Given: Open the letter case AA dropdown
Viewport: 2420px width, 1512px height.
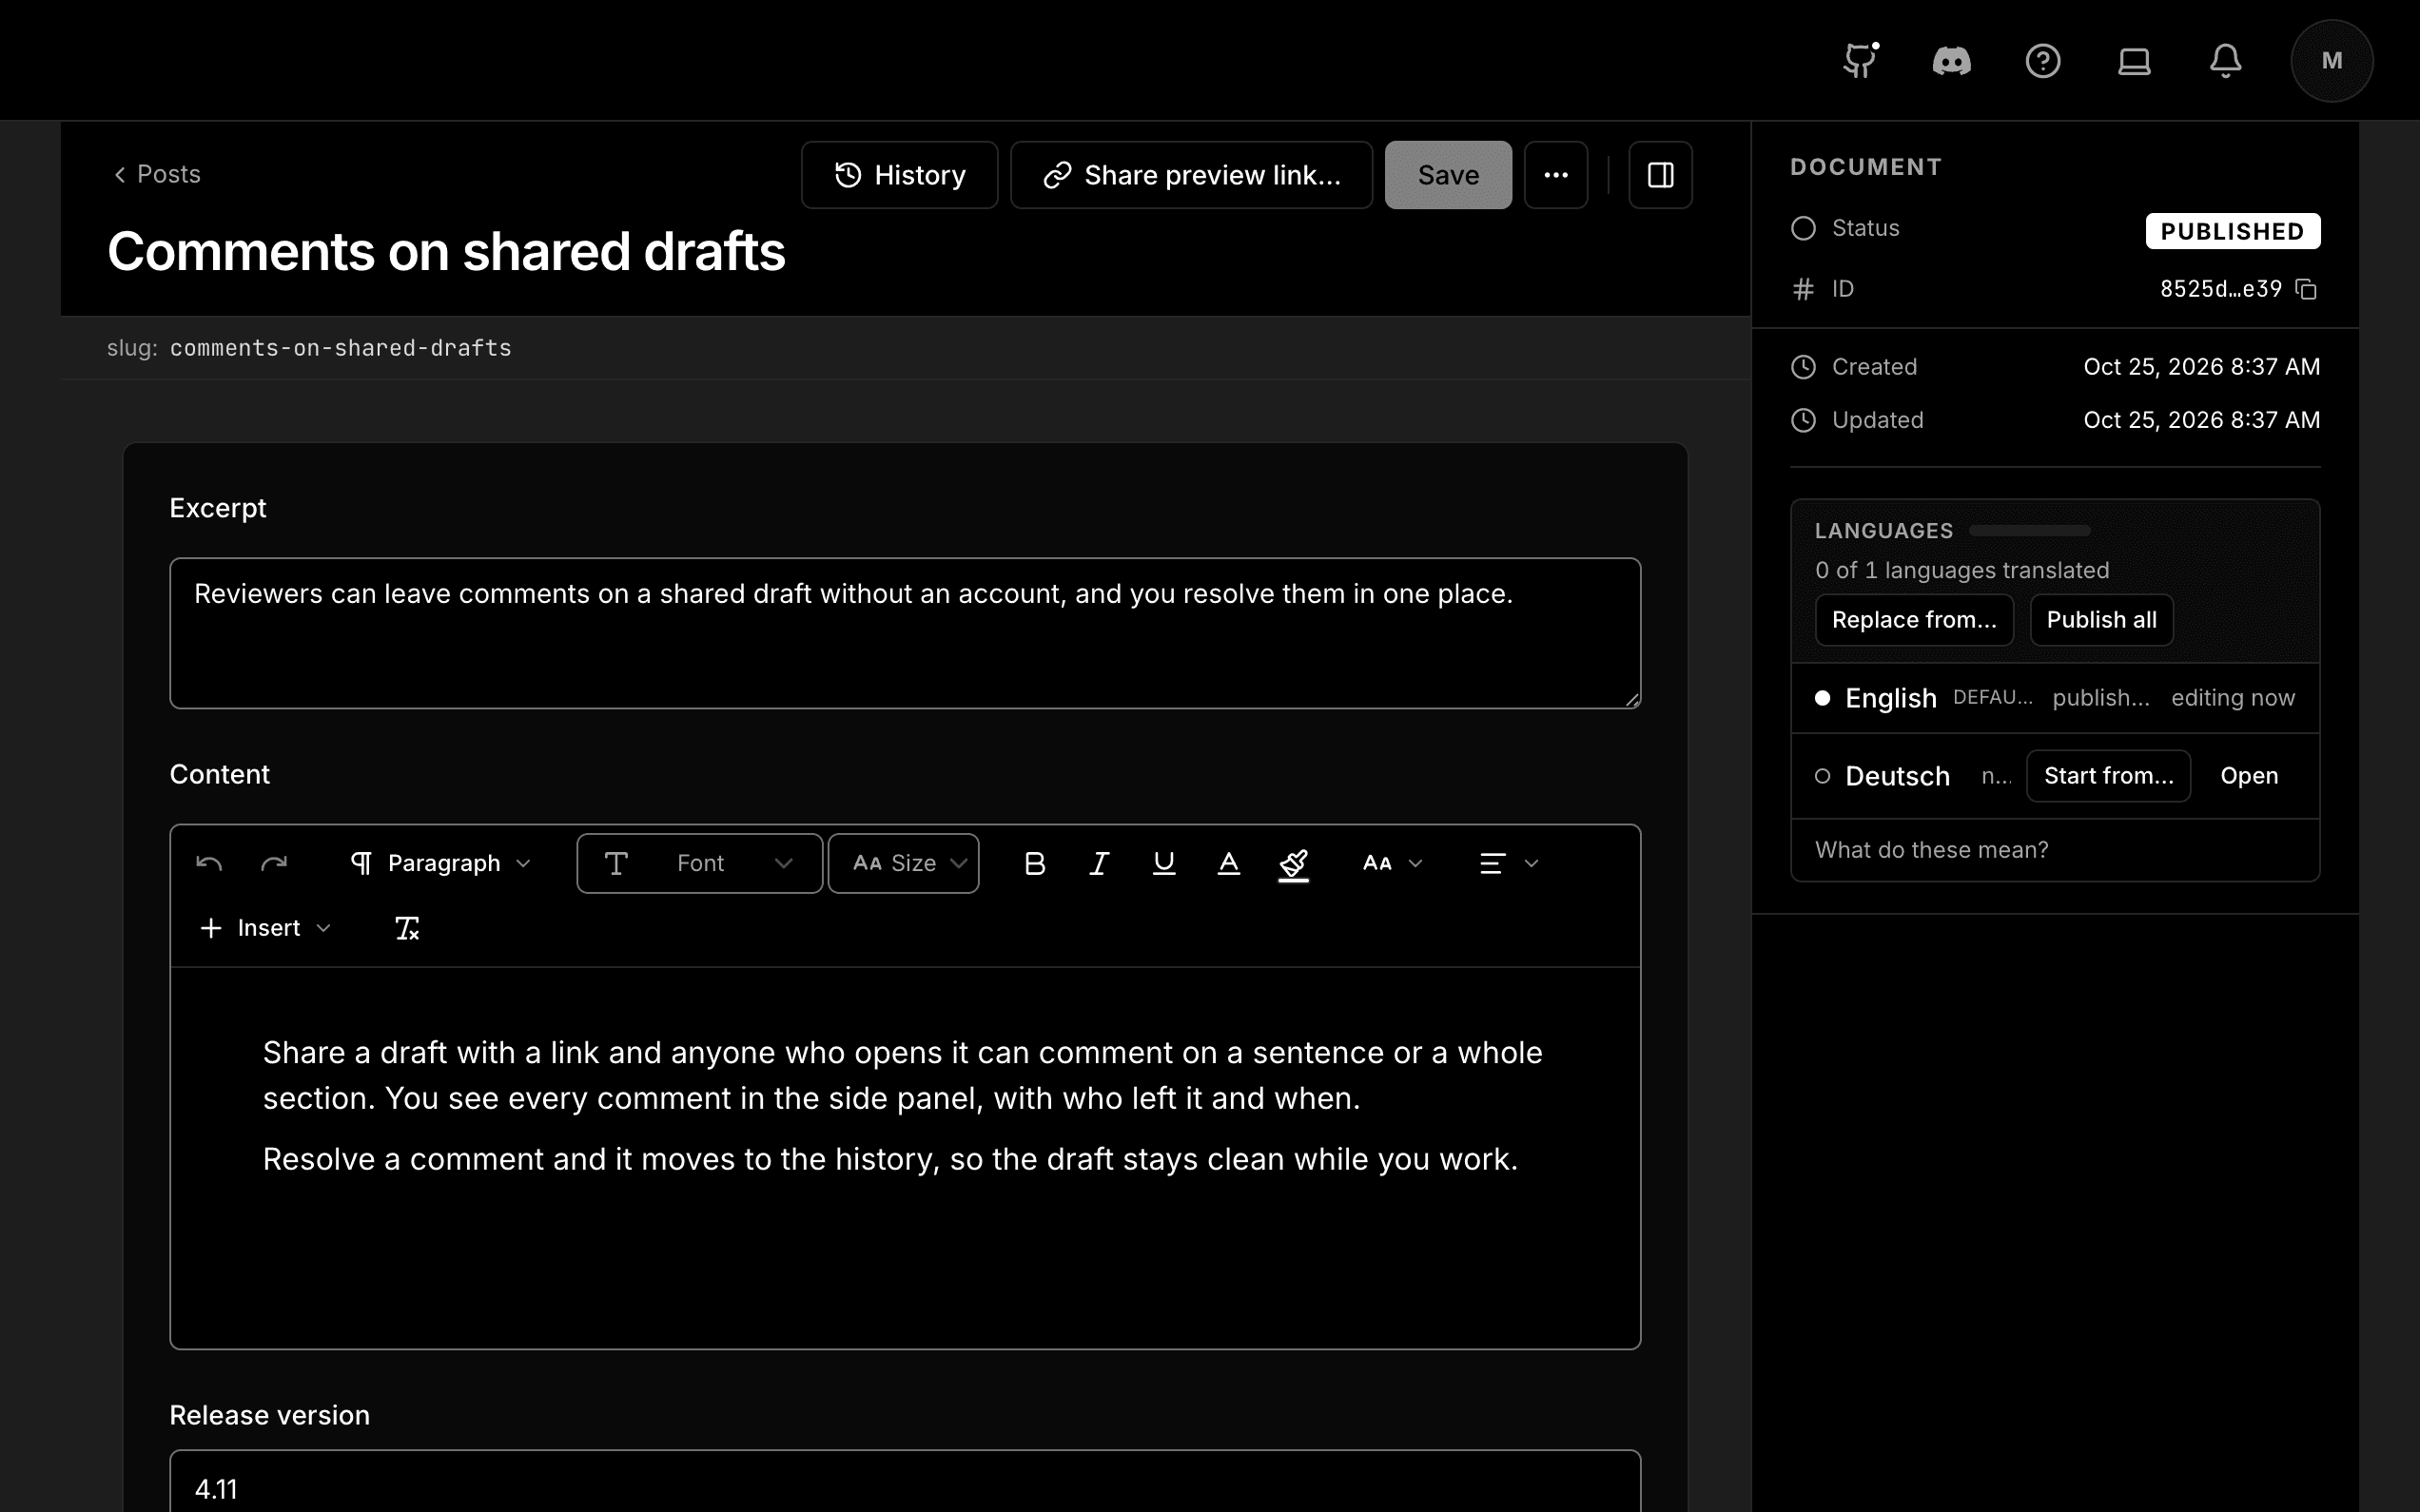Looking at the screenshot, I should pos(1392,863).
